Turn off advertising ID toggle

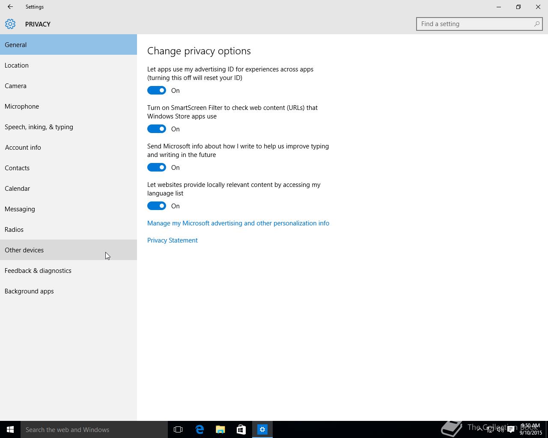(157, 90)
